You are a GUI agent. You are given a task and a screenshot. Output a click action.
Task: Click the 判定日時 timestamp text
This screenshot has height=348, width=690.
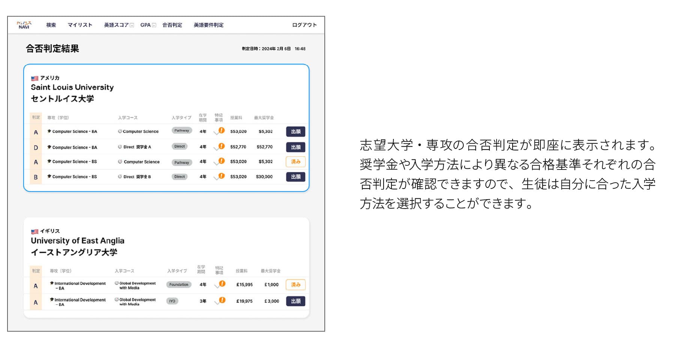click(x=274, y=49)
